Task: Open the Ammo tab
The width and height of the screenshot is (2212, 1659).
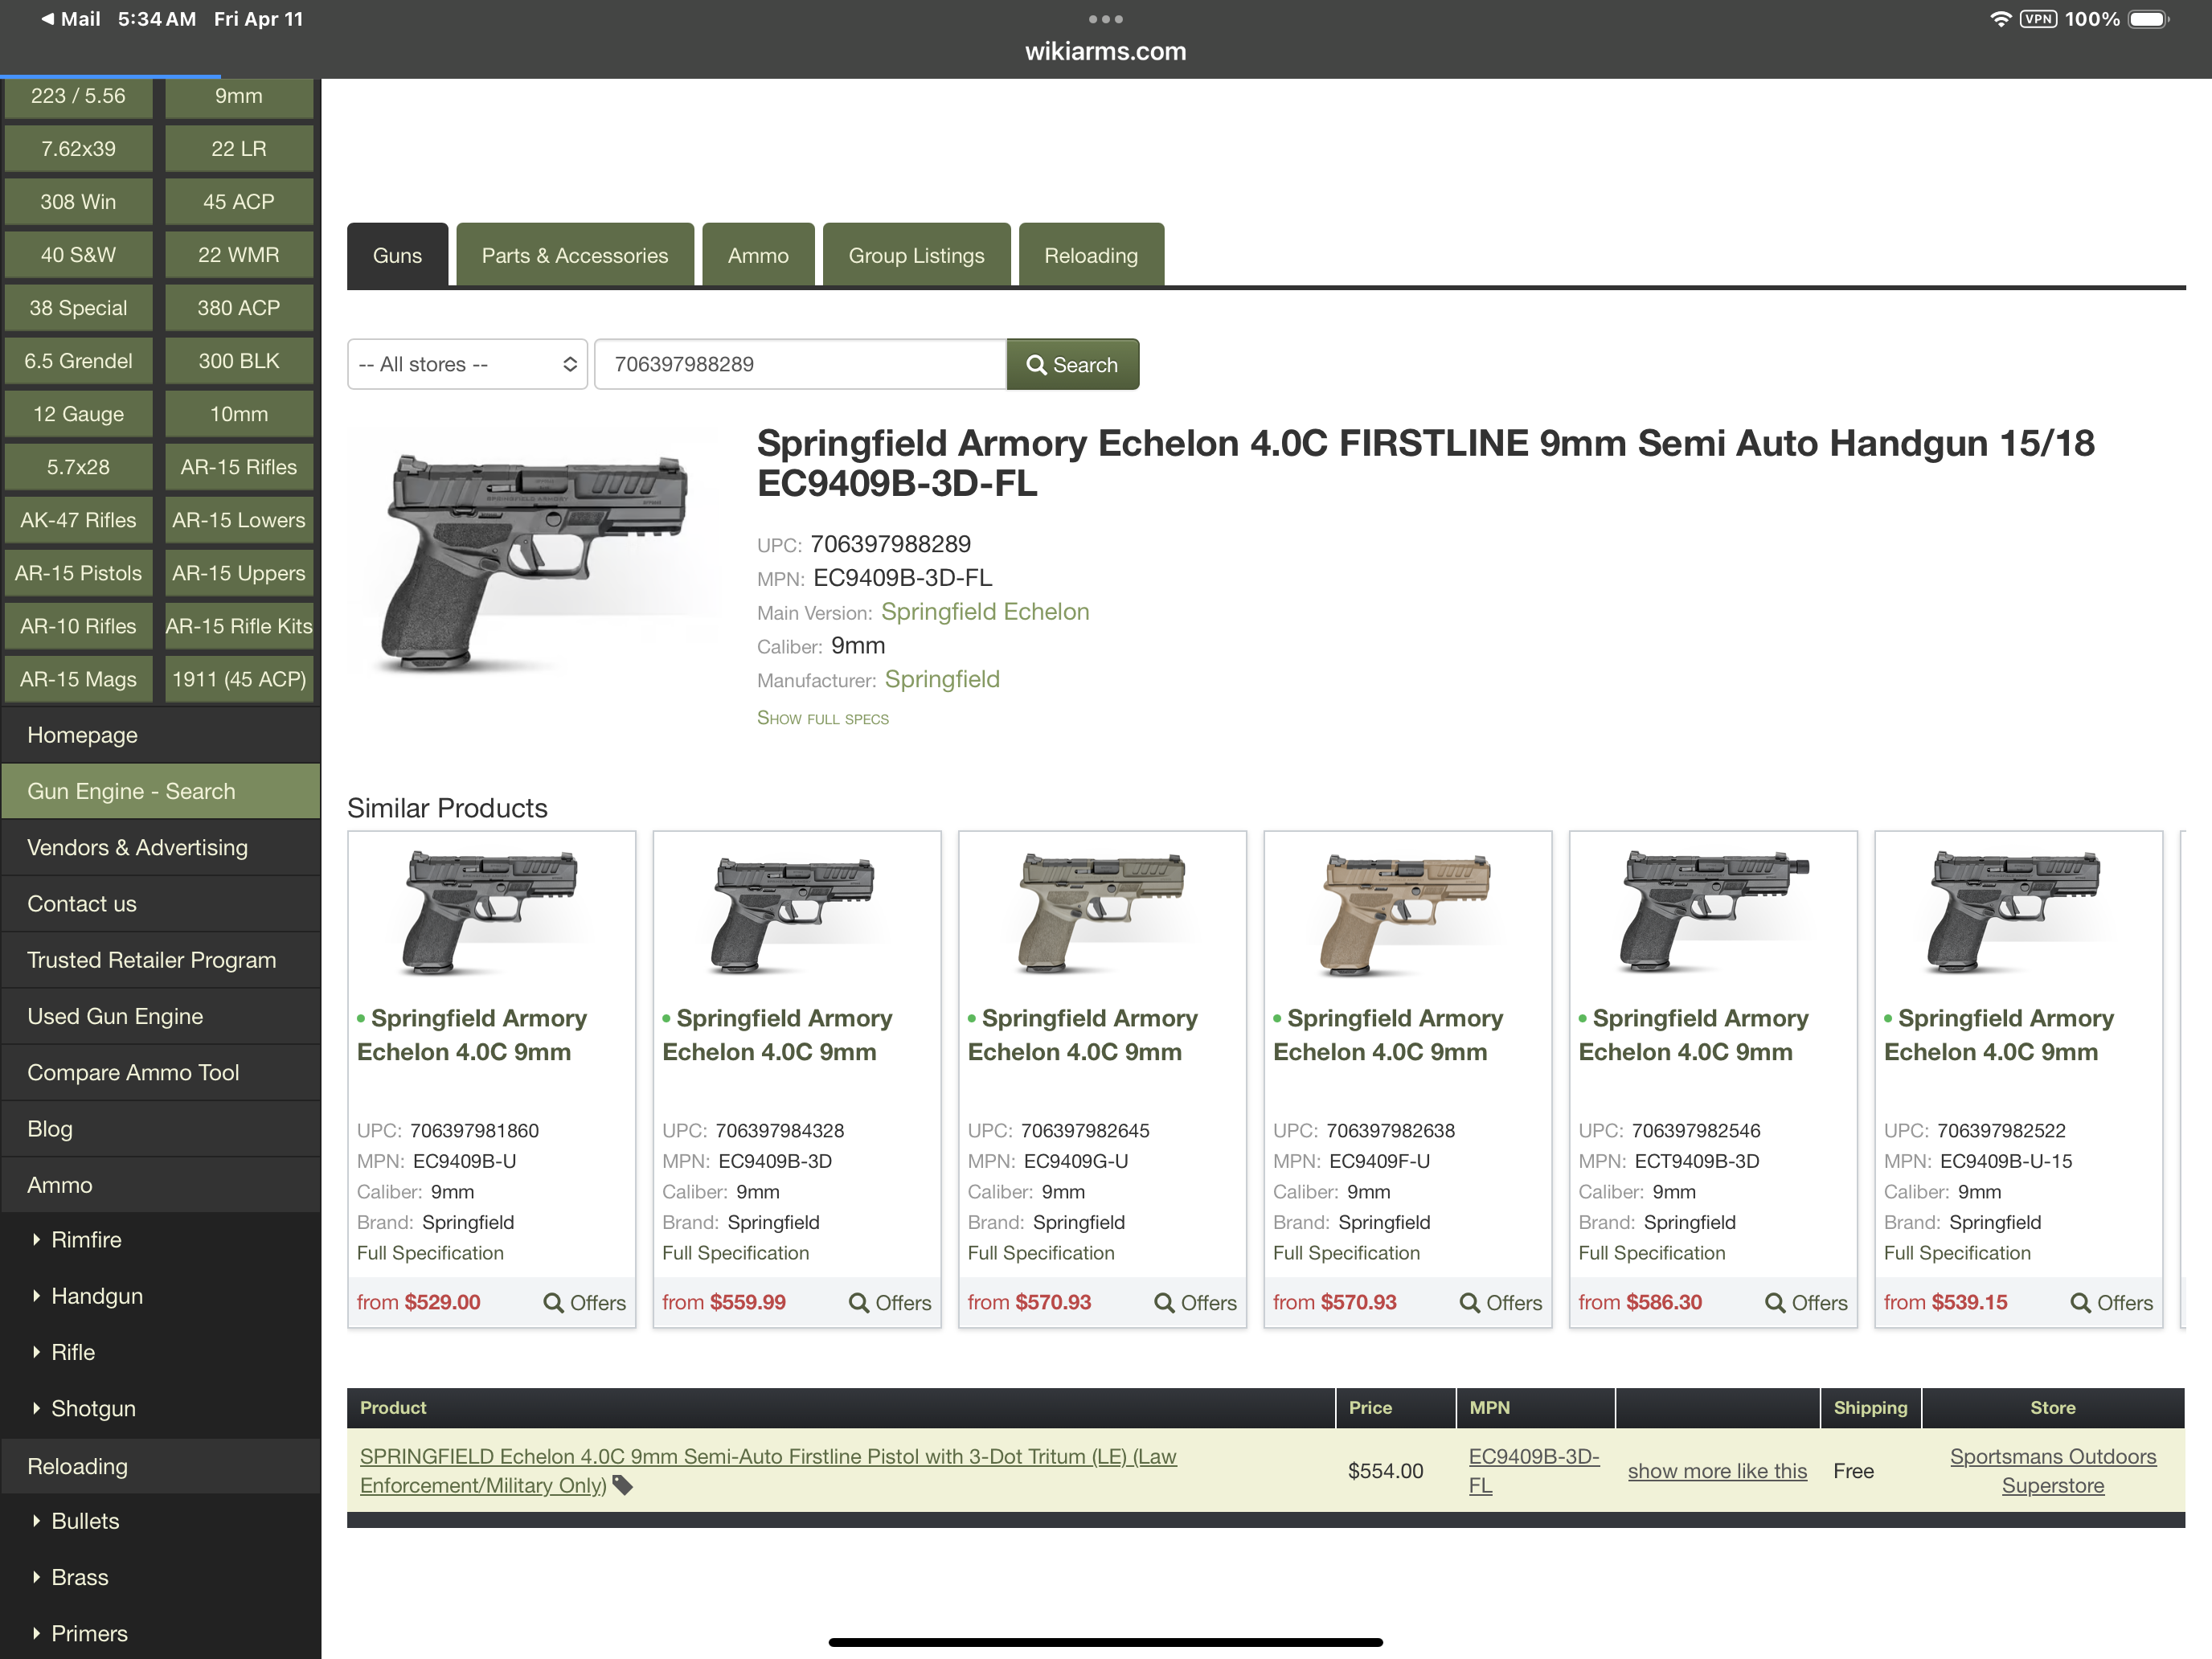Action: click(x=758, y=255)
